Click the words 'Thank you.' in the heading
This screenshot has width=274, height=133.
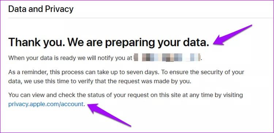(36, 43)
